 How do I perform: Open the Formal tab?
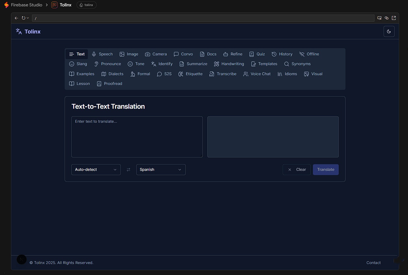pyautogui.click(x=140, y=74)
